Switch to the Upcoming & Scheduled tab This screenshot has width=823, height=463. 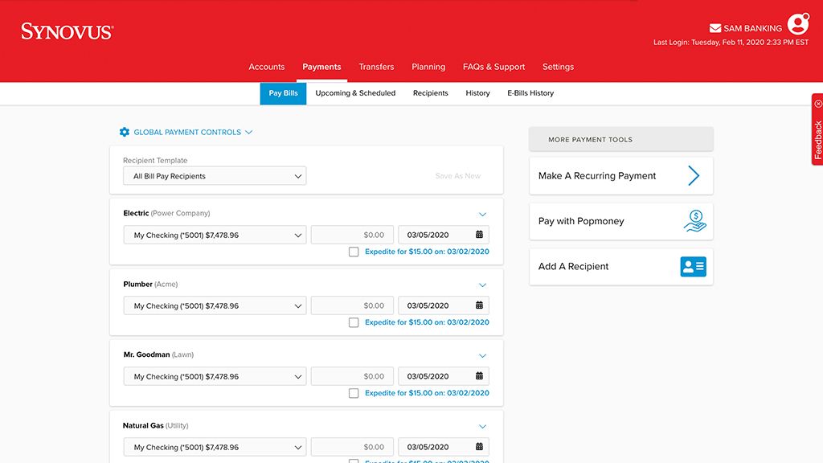point(355,93)
